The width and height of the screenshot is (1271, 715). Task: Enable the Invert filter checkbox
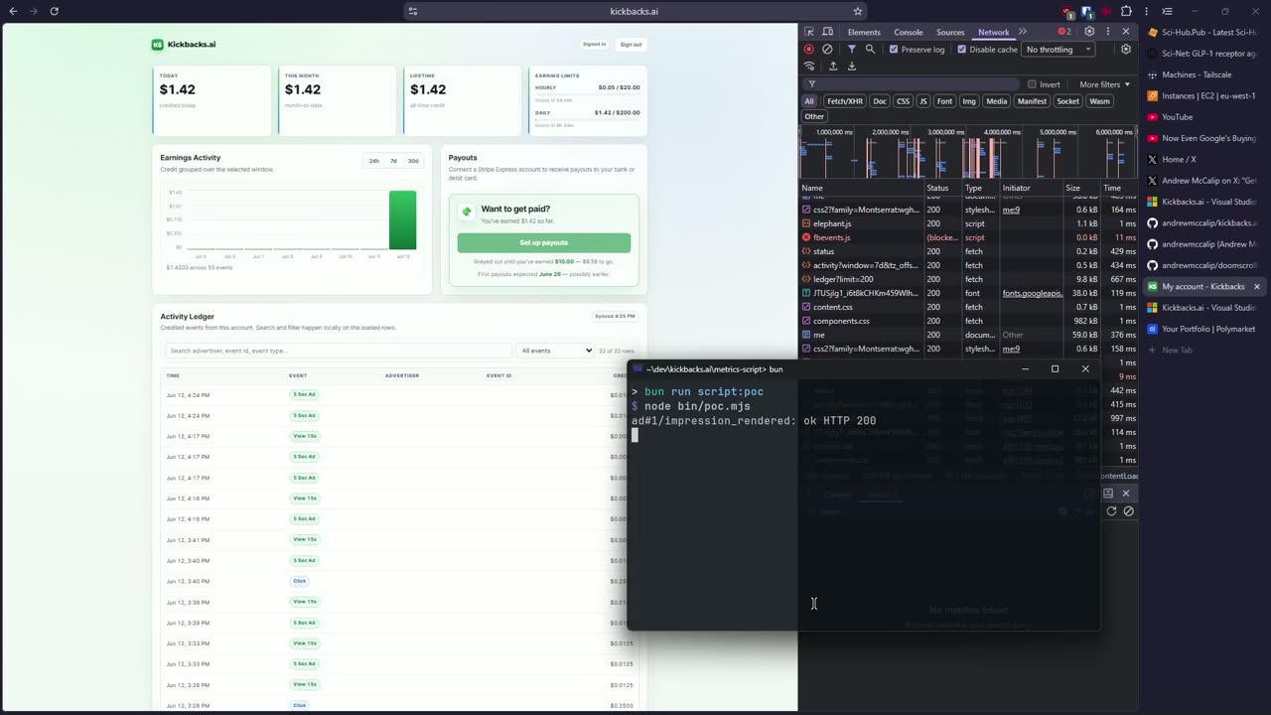pyautogui.click(x=1032, y=84)
